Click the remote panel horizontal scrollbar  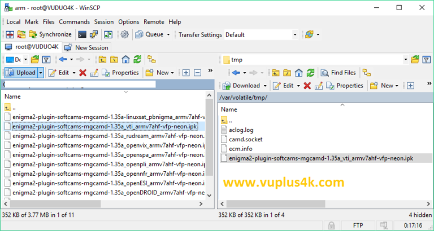click(x=275, y=204)
